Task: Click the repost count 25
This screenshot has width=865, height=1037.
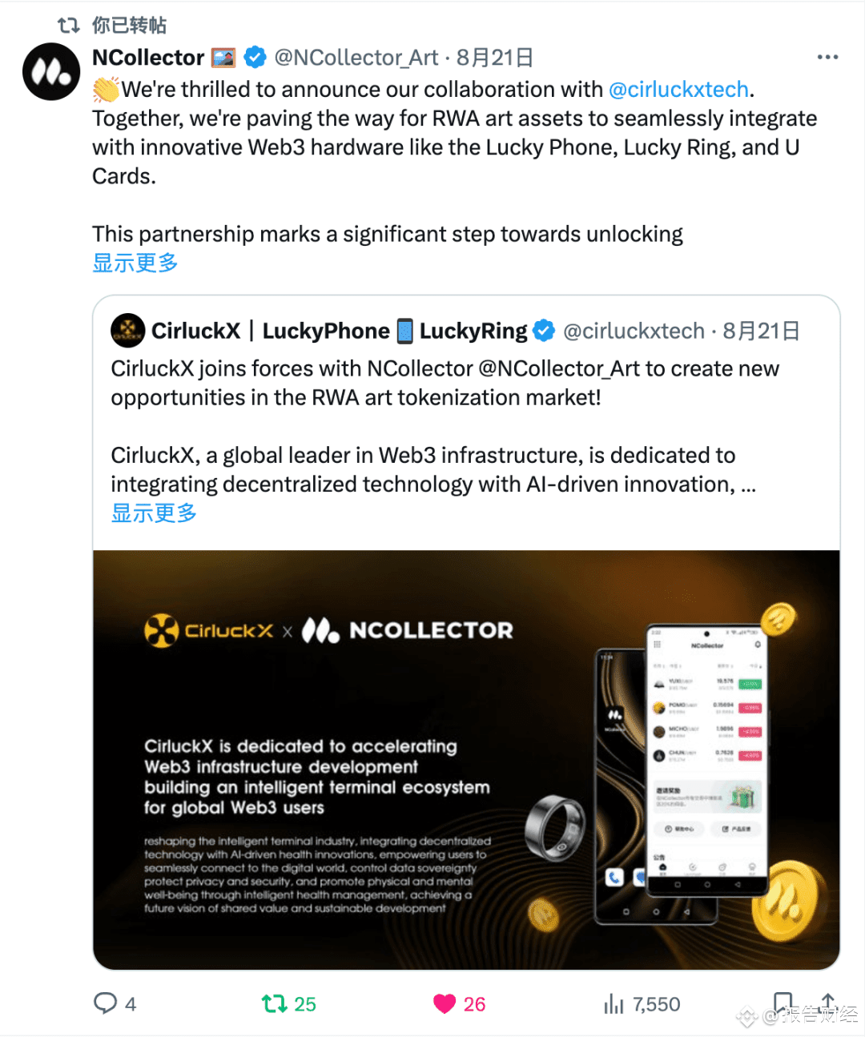Action: [x=305, y=1004]
